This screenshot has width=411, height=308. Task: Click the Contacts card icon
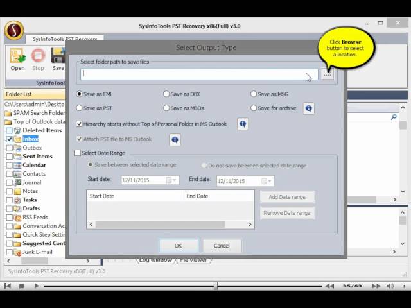(x=17, y=174)
